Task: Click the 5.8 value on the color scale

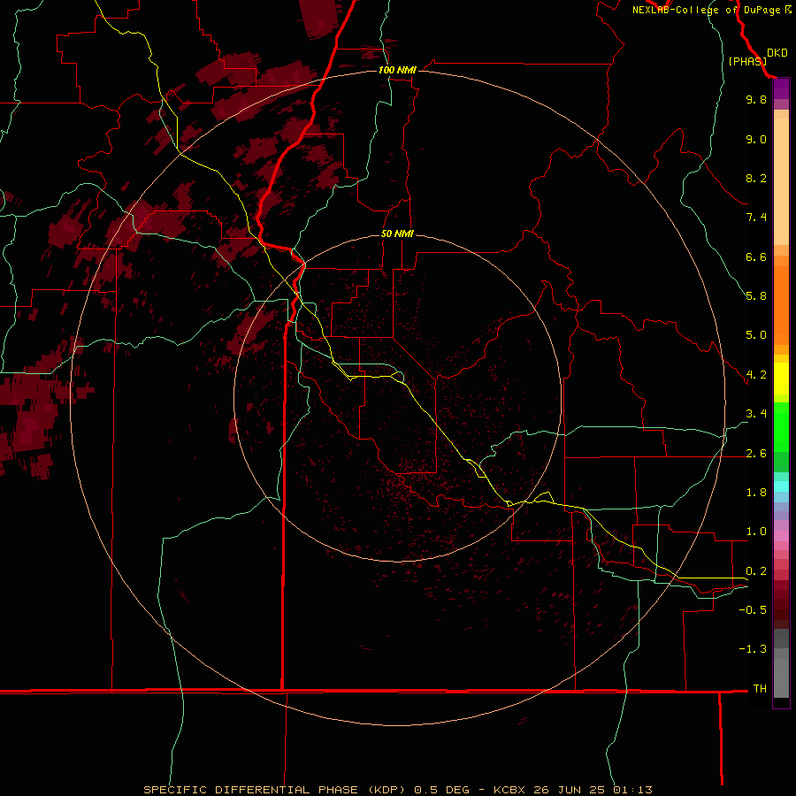Action: click(756, 296)
